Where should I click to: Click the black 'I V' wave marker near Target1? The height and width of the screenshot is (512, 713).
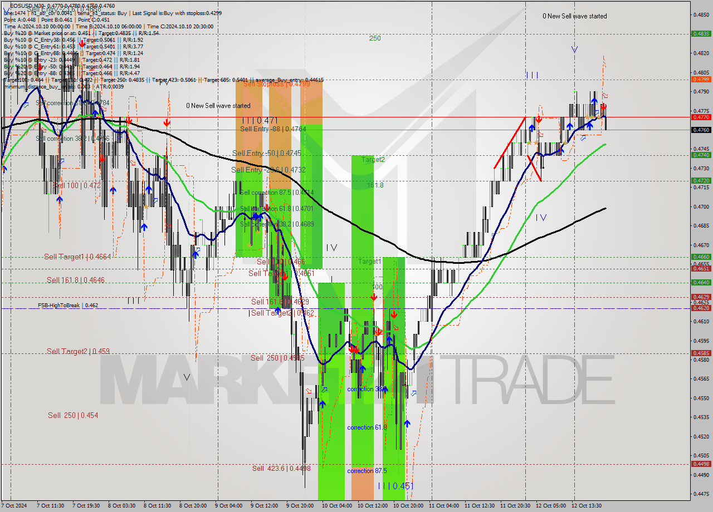[x=331, y=248]
